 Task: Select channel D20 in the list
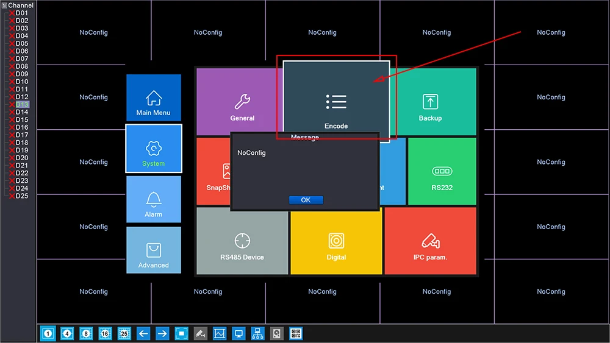click(22, 158)
